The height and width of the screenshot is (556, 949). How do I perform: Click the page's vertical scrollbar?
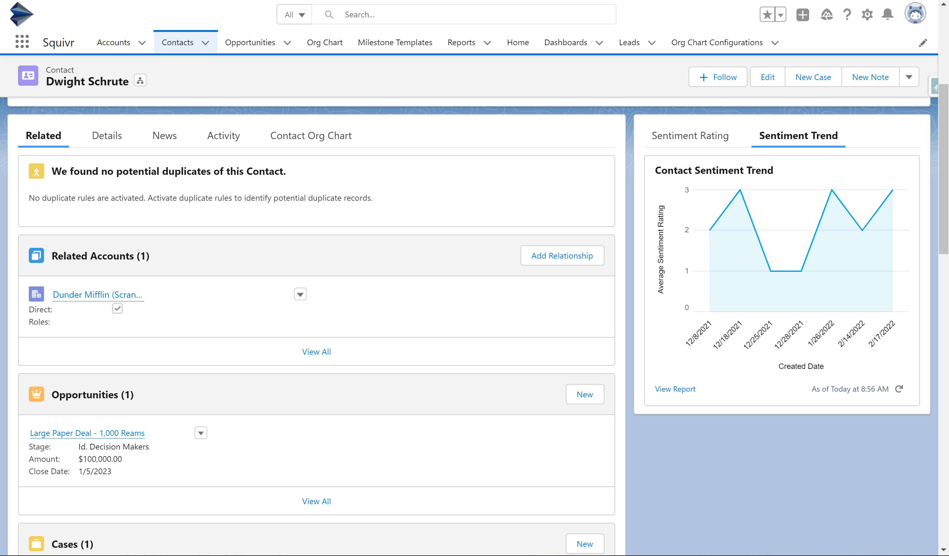pos(943,169)
